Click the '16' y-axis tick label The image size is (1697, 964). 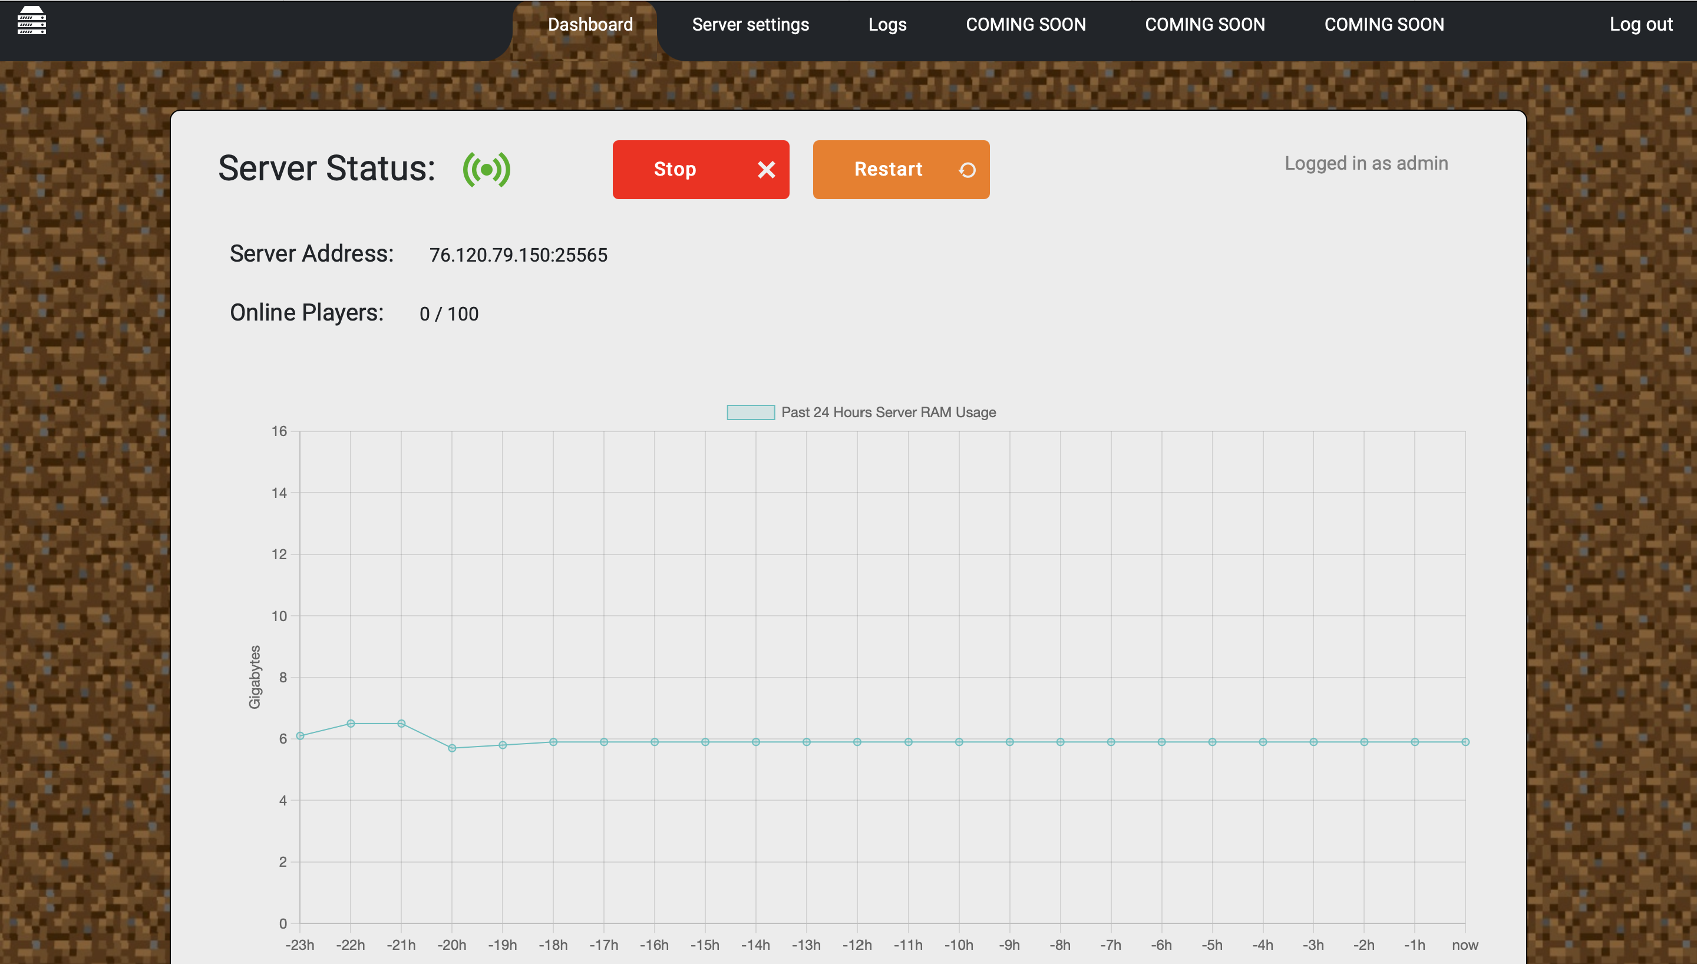pos(279,431)
